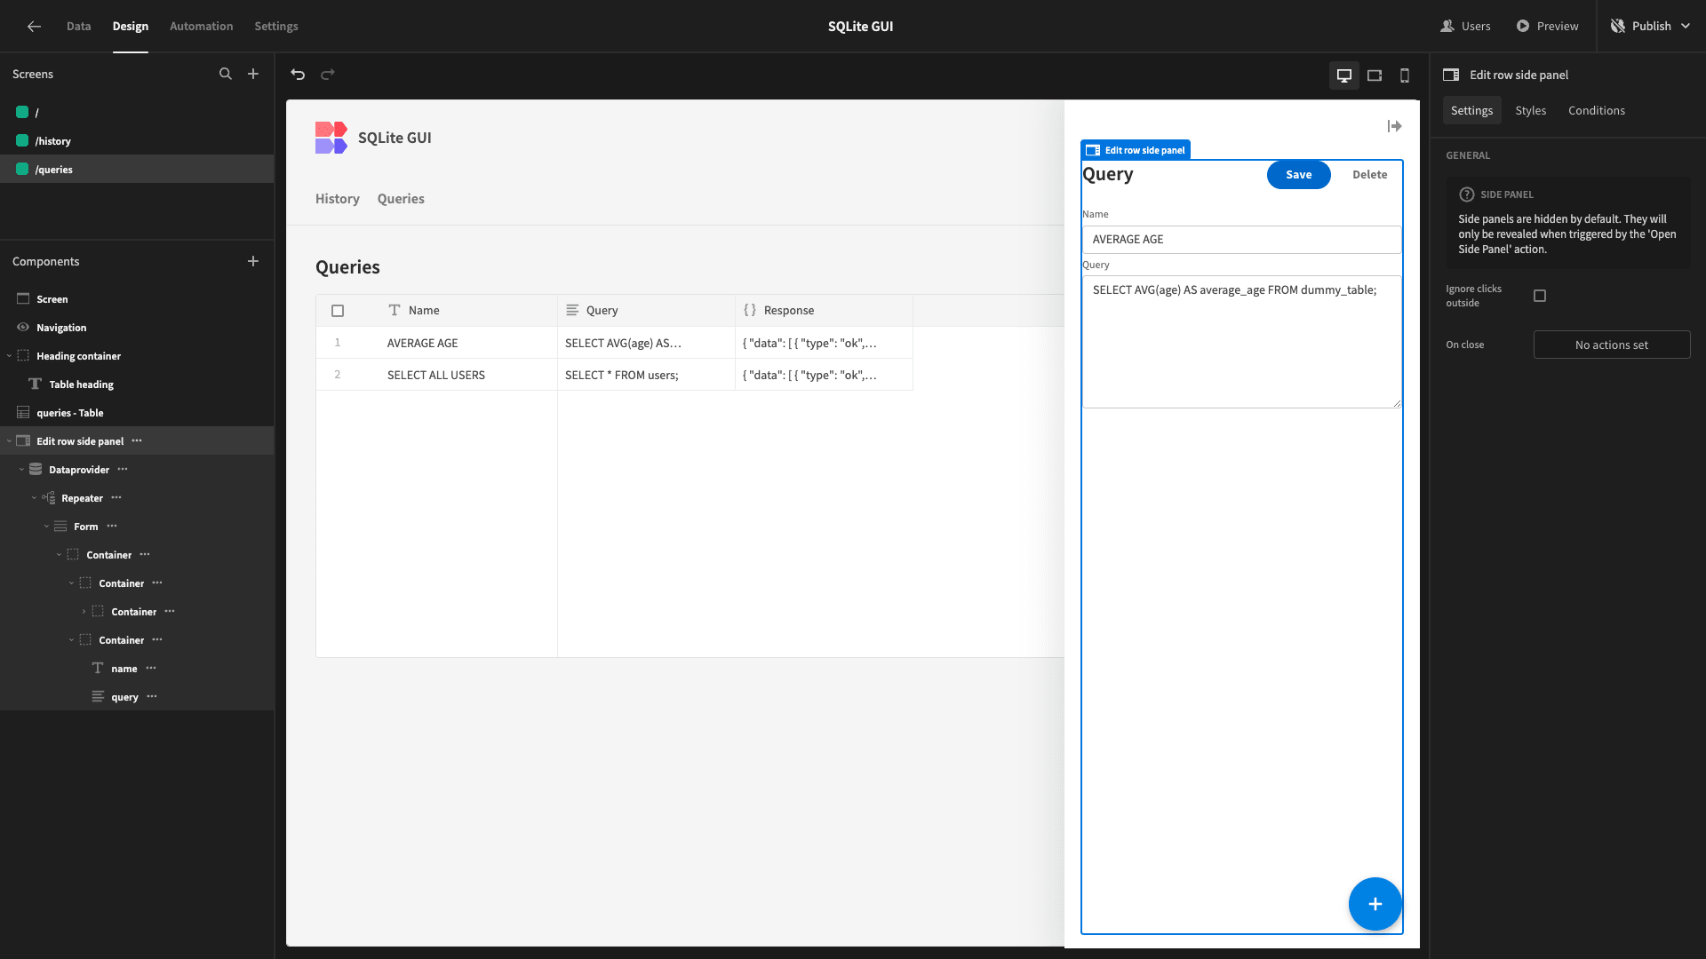Screen dimensions: 1706x959
Task: Click the Name input field
Action: [x=1241, y=240]
